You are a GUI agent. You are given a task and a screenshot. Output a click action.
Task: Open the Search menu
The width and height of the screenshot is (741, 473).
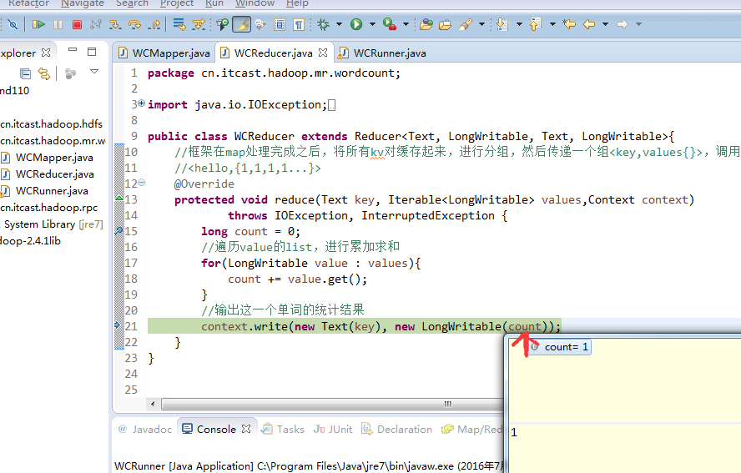[x=132, y=3]
